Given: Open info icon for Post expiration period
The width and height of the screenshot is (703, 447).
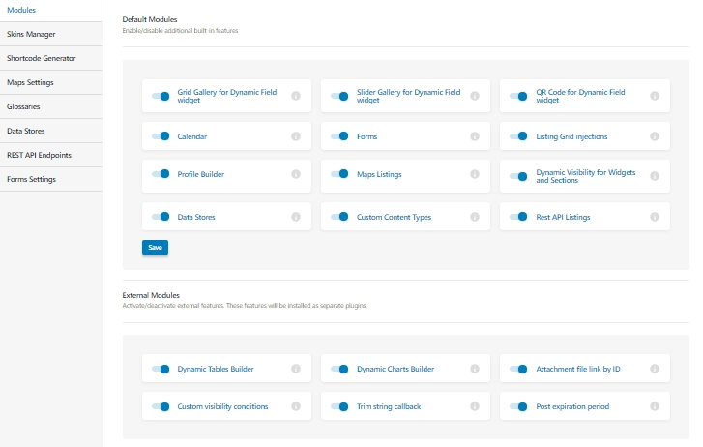Looking at the screenshot, I should click(x=655, y=407).
